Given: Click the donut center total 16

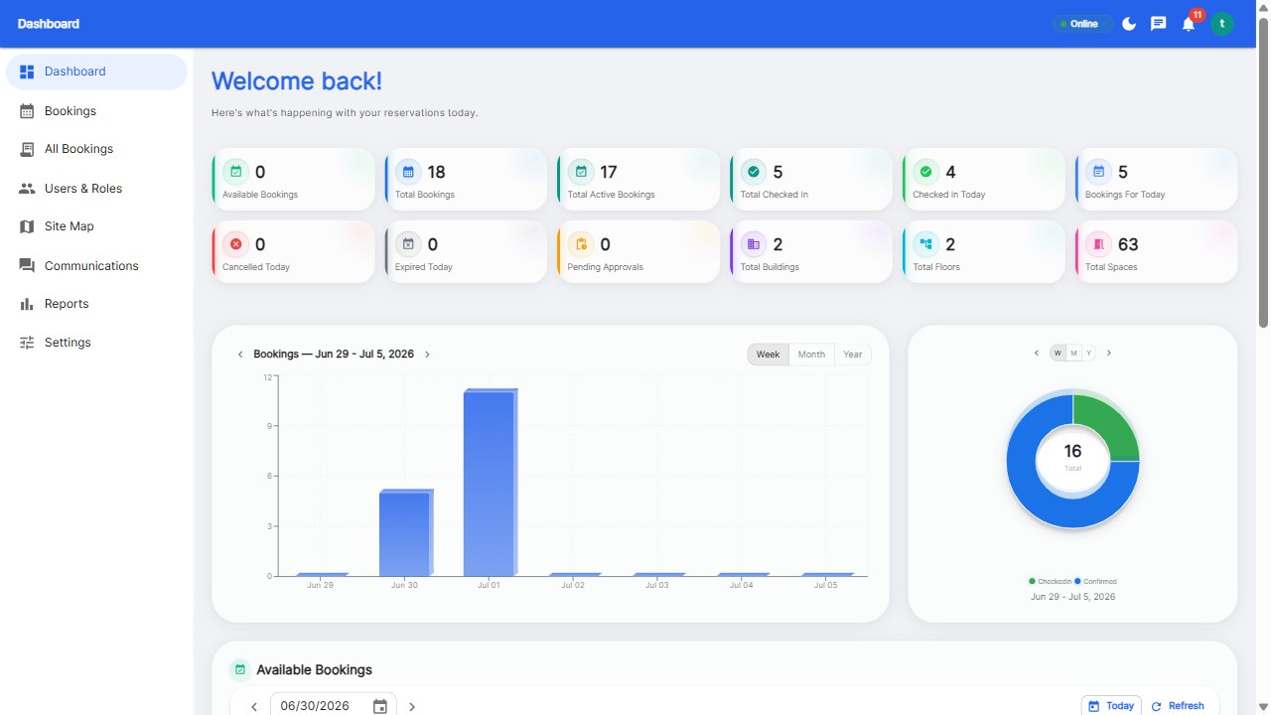Looking at the screenshot, I should [1072, 452].
